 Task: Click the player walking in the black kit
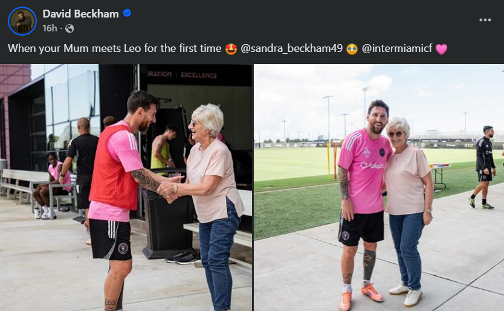(483, 167)
